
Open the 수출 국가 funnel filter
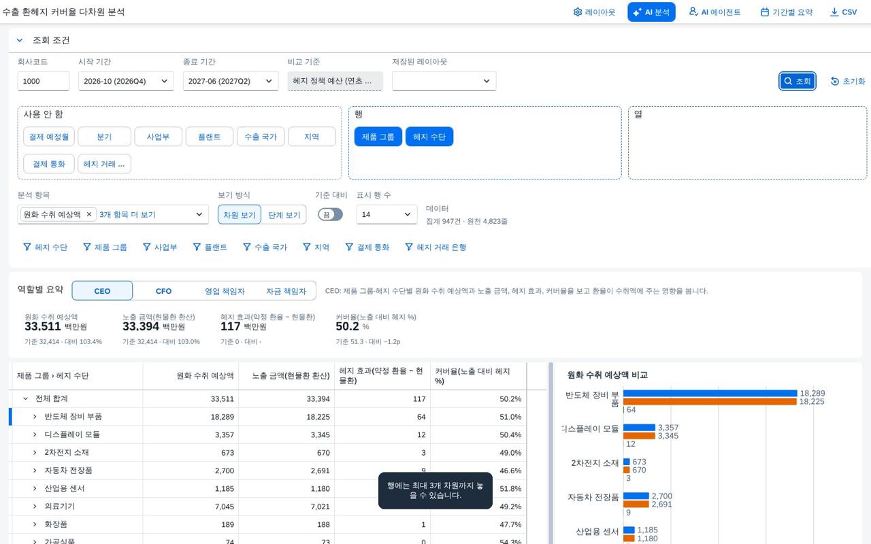(x=265, y=248)
